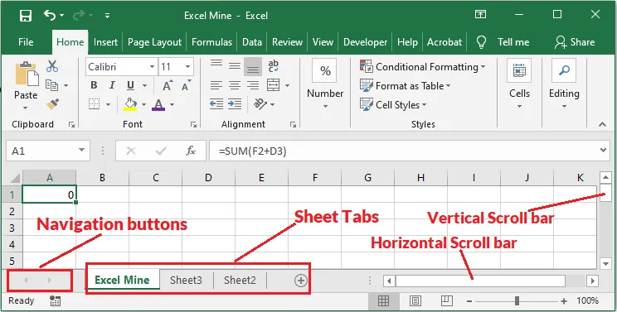The height and width of the screenshot is (312, 617).
Task: Copy the selection
Action: [x=52, y=84]
